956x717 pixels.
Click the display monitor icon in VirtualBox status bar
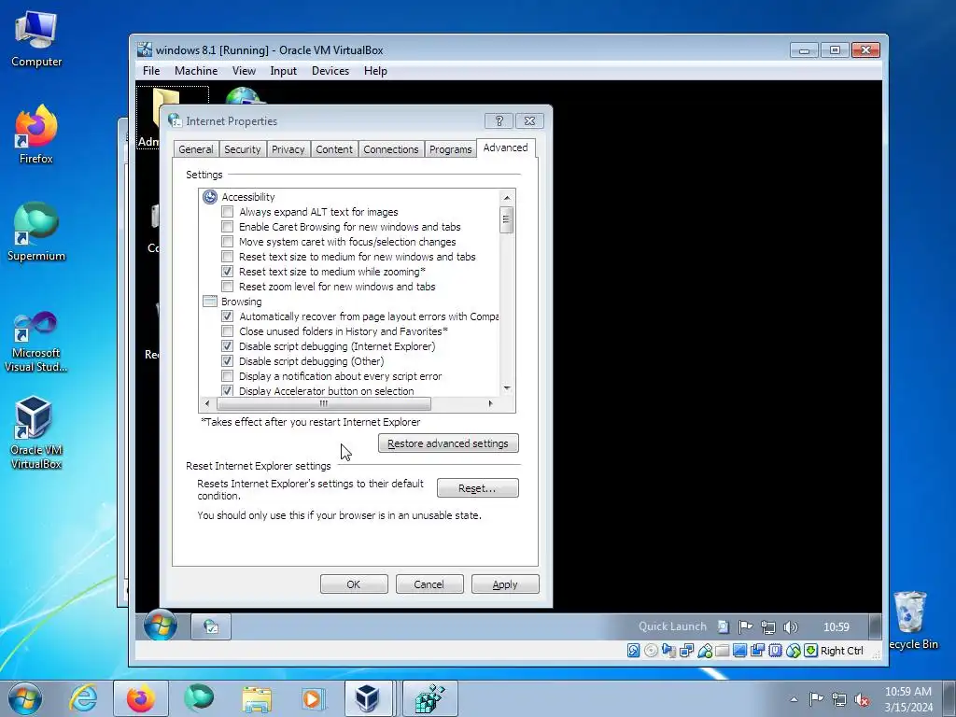(x=740, y=651)
